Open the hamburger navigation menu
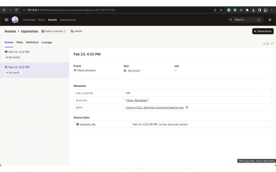 point(6,20)
